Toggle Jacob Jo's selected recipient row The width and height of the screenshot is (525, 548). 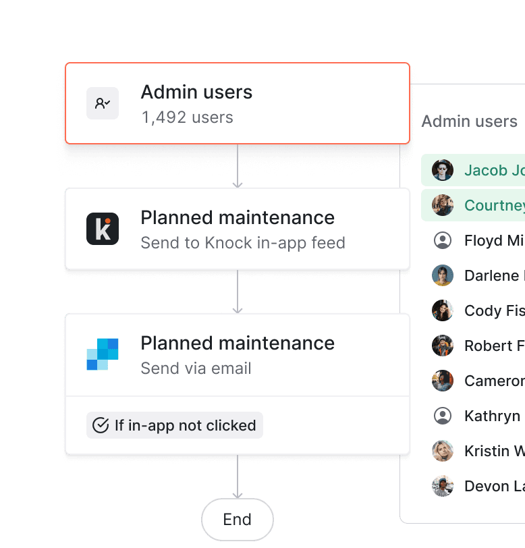tap(472, 170)
